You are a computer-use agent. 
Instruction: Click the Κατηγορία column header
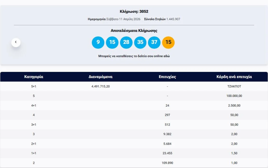click(x=34, y=77)
